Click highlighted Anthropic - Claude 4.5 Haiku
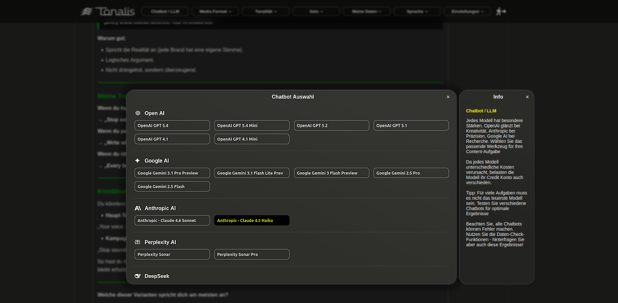 [x=252, y=220]
